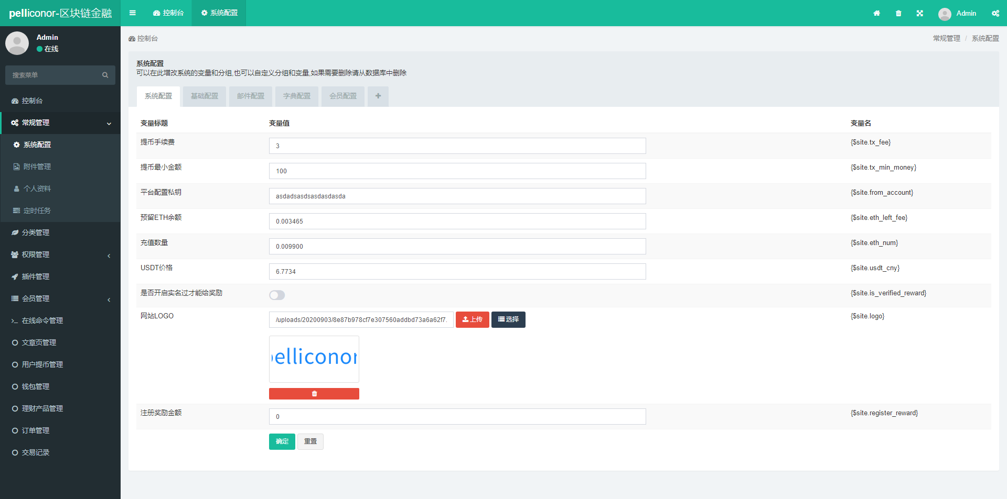1007x499 pixels.
Task: Open 分类管理 in the sidebar
Action: tap(60, 232)
